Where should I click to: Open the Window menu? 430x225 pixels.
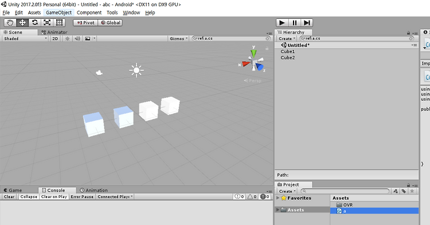(131, 13)
